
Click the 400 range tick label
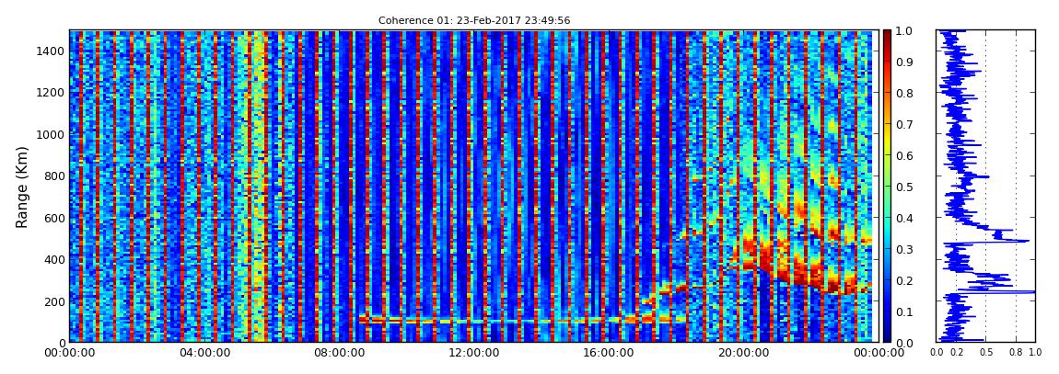click(54, 259)
